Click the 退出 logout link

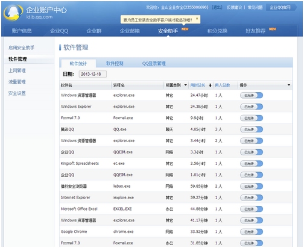(217, 7)
